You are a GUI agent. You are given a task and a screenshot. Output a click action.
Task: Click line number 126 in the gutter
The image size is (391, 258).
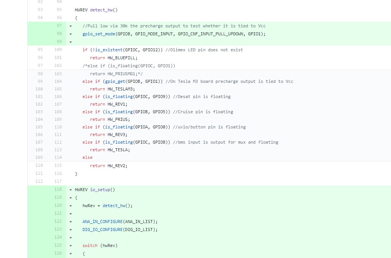click(x=58, y=253)
